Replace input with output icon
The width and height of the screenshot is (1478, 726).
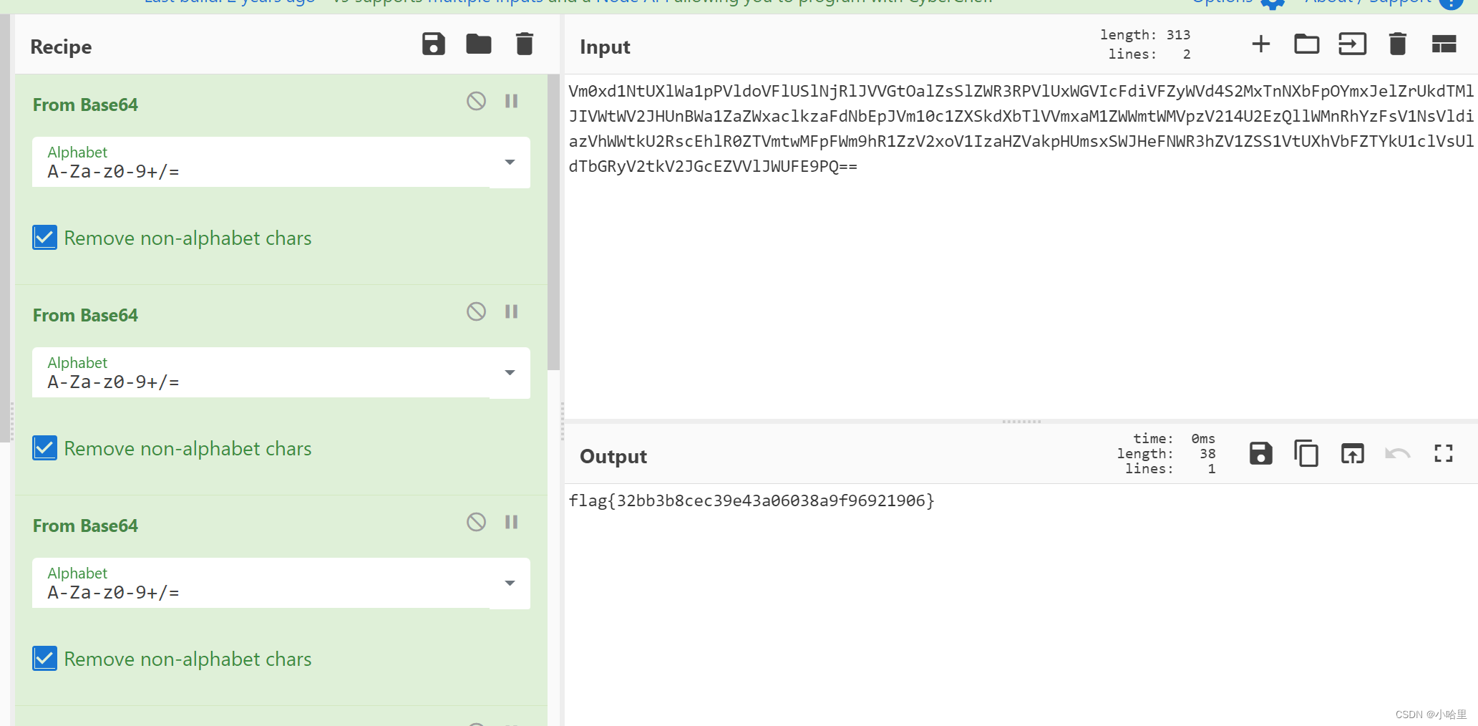pyautogui.click(x=1353, y=454)
